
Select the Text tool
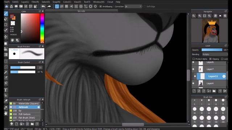click(6, 90)
